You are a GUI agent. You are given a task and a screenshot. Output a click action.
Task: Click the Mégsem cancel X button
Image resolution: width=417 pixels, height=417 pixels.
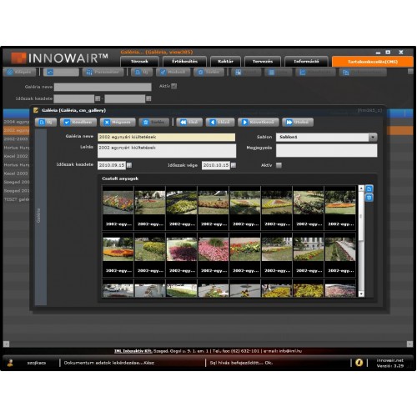[118, 123]
